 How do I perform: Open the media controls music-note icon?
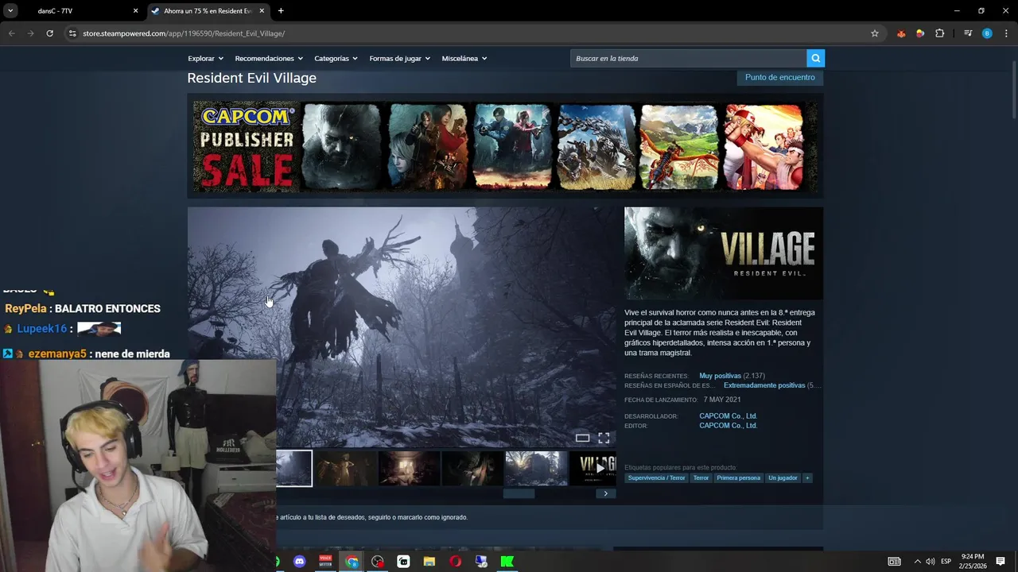[x=968, y=33]
